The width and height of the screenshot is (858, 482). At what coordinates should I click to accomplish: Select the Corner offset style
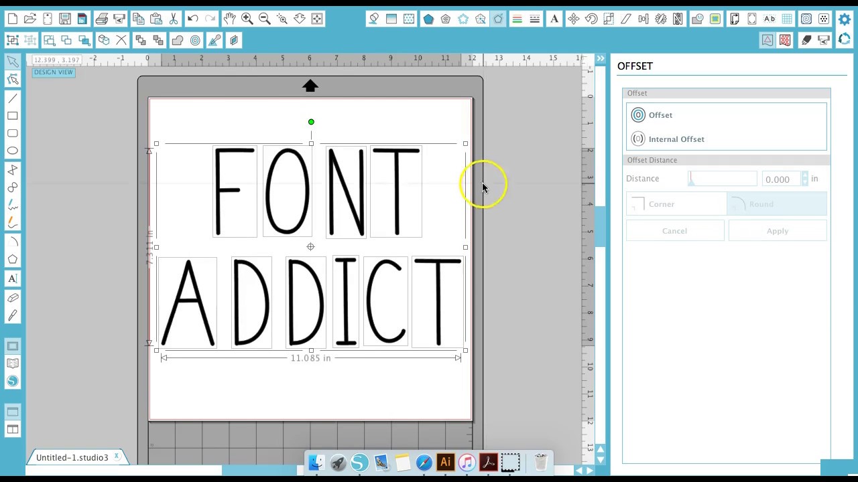(x=676, y=204)
